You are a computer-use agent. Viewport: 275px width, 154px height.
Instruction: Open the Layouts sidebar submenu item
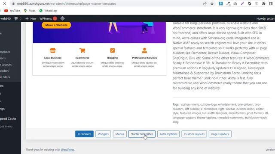pos(6,65)
